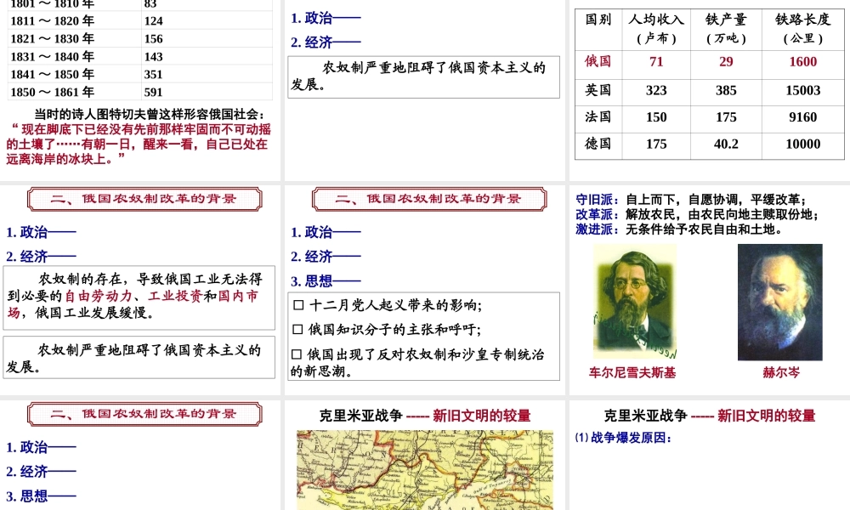Click the red value 71 for 俄国

(656, 62)
